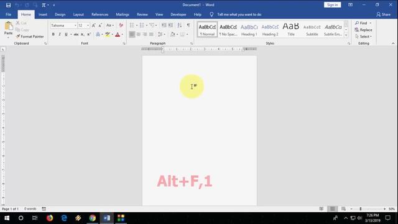Click the 50% zoom level

[x=392, y=209]
